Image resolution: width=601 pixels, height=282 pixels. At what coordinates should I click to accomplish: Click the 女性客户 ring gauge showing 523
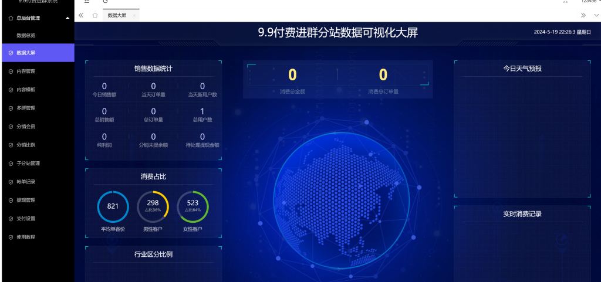(193, 206)
